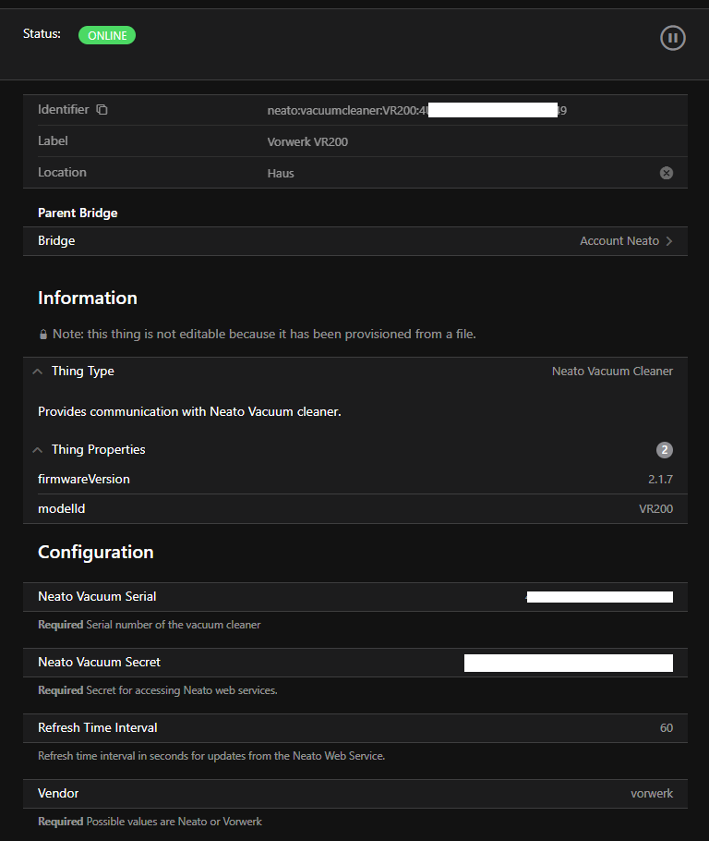Select the Location field showing Haus
The height and width of the screenshot is (841, 709).
[x=281, y=174]
